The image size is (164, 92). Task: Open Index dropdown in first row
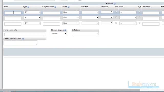pos(128,12)
